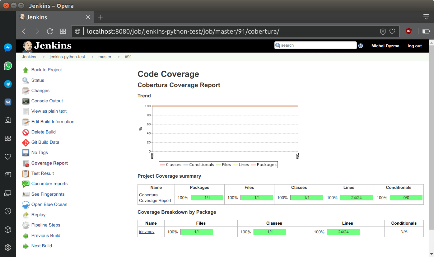Open the See Fingerprints page
The width and height of the screenshot is (434, 257).
pyautogui.click(x=49, y=194)
